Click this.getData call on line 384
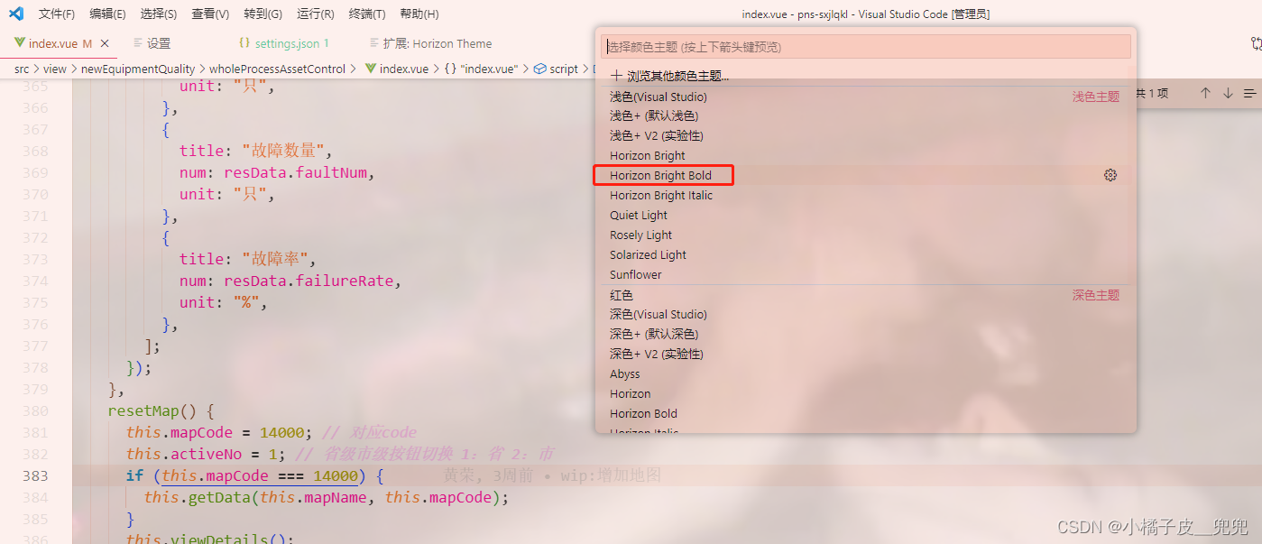 tap(198, 497)
